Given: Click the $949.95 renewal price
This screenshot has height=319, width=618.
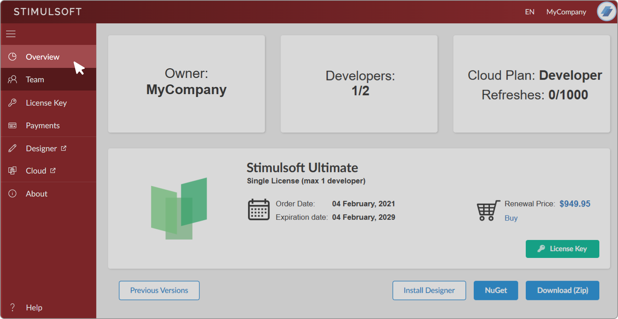Looking at the screenshot, I should point(575,204).
